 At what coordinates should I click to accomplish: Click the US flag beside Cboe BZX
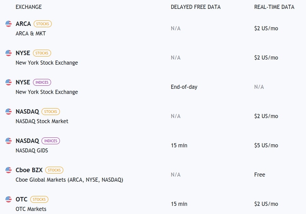(x=9, y=170)
